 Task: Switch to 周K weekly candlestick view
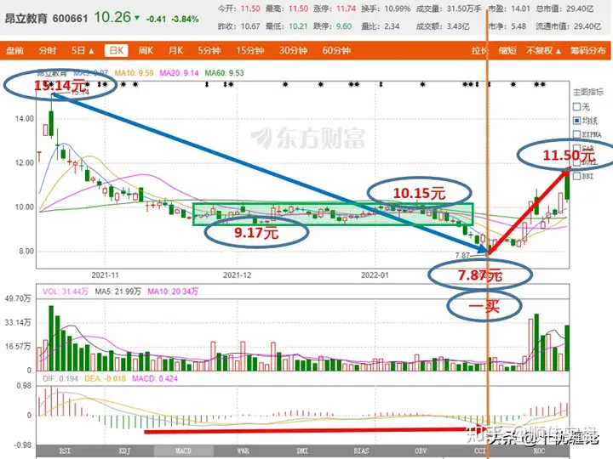(x=146, y=51)
